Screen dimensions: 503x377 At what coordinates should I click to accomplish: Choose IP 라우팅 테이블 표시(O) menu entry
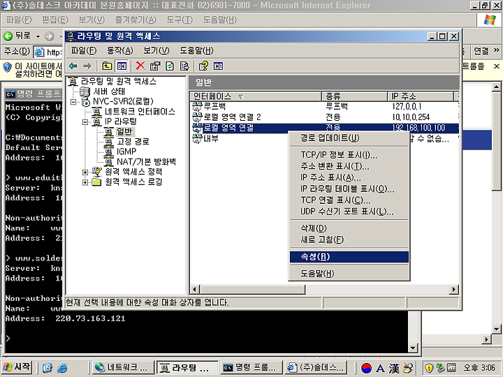[349, 189]
